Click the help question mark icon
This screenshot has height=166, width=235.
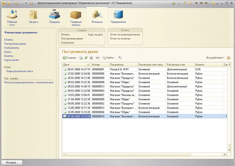229,58
